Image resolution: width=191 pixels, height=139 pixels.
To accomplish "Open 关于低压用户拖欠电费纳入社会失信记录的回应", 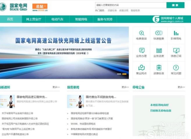I will click(25, 124).
